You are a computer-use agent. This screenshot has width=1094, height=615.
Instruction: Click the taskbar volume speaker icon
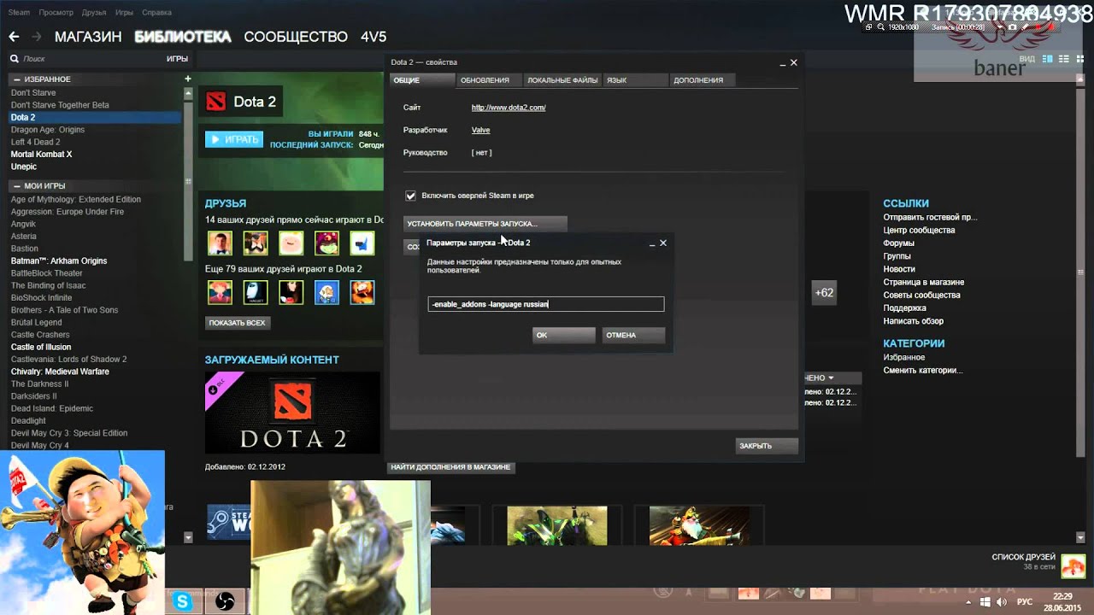tap(1002, 601)
